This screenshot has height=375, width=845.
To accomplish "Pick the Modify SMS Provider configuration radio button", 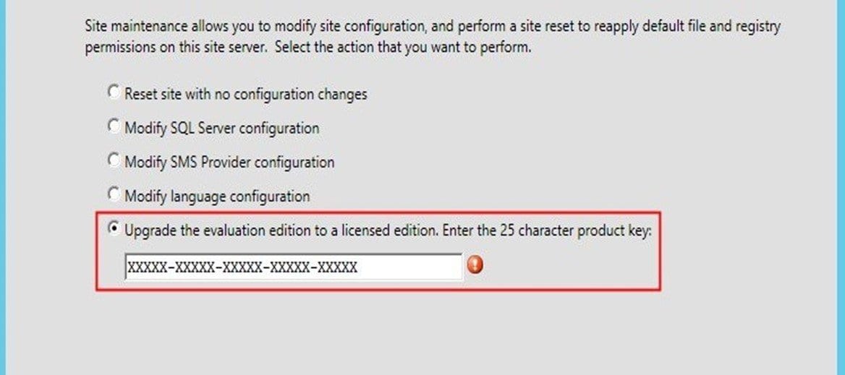I will 112,160.
